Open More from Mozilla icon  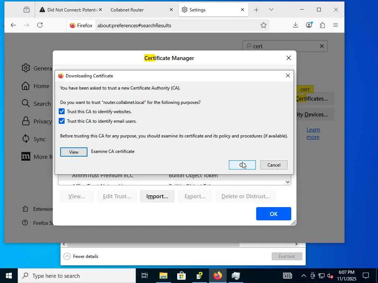26,157
